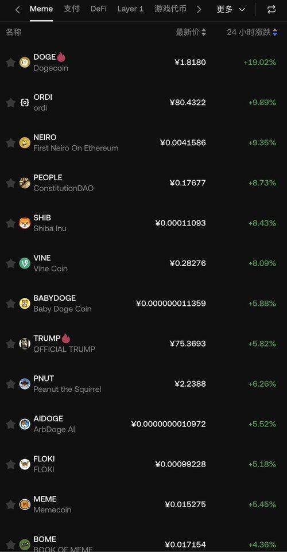Switch to the DeFi tab
This screenshot has width=287, height=552.
click(99, 9)
